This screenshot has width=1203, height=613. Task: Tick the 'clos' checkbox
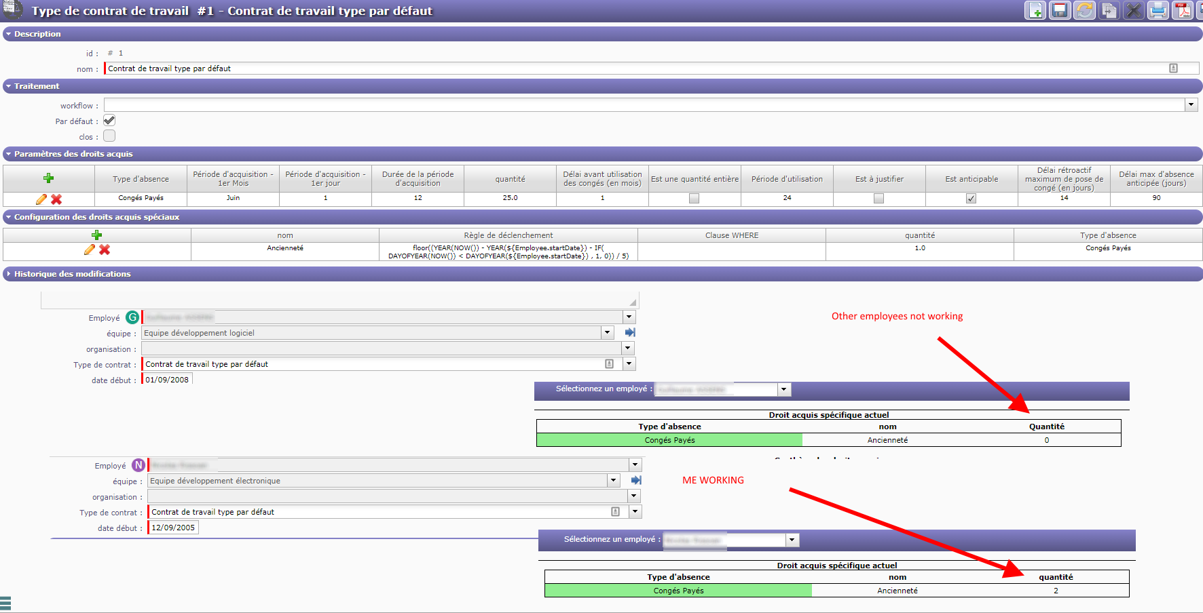point(109,136)
